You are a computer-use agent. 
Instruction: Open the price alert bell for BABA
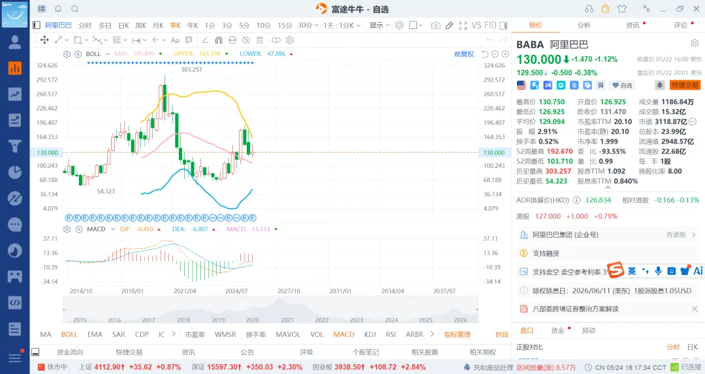click(x=659, y=85)
